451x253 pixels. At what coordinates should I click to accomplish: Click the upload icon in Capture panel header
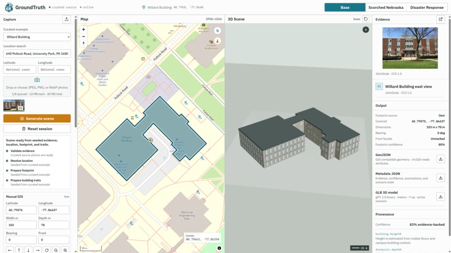point(67,19)
